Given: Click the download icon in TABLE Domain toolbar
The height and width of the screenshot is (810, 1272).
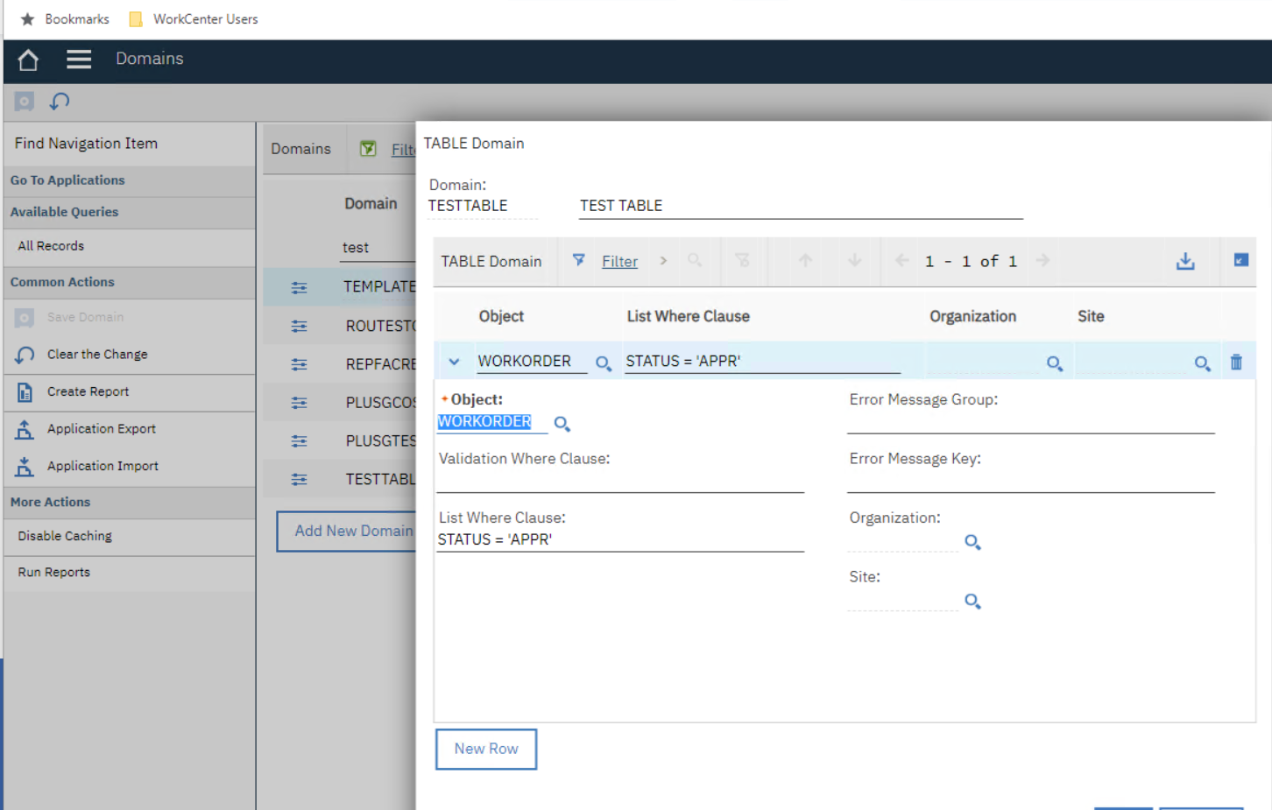Looking at the screenshot, I should [x=1185, y=261].
